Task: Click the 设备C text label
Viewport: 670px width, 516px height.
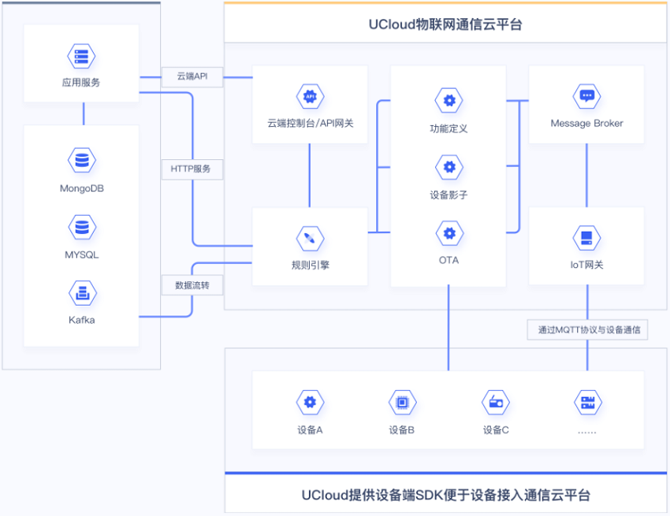Action: 496,430
